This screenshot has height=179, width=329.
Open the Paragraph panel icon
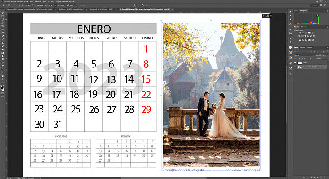[x=290, y=42]
